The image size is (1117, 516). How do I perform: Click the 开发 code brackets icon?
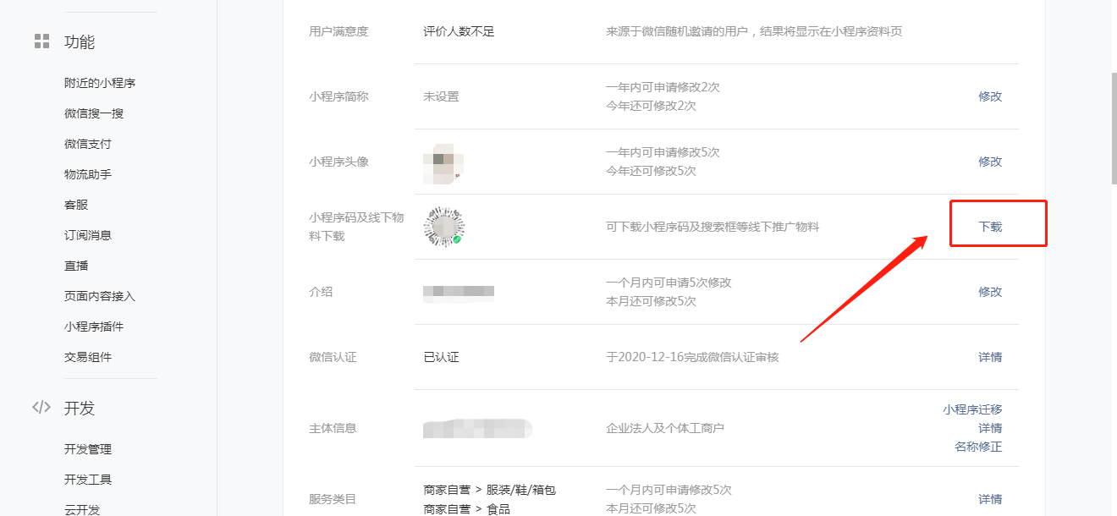tap(41, 408)
